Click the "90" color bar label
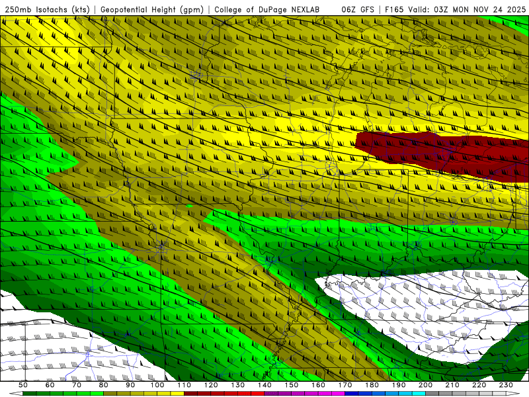Viewport: 529px width, 397px height. click(130, 385)
